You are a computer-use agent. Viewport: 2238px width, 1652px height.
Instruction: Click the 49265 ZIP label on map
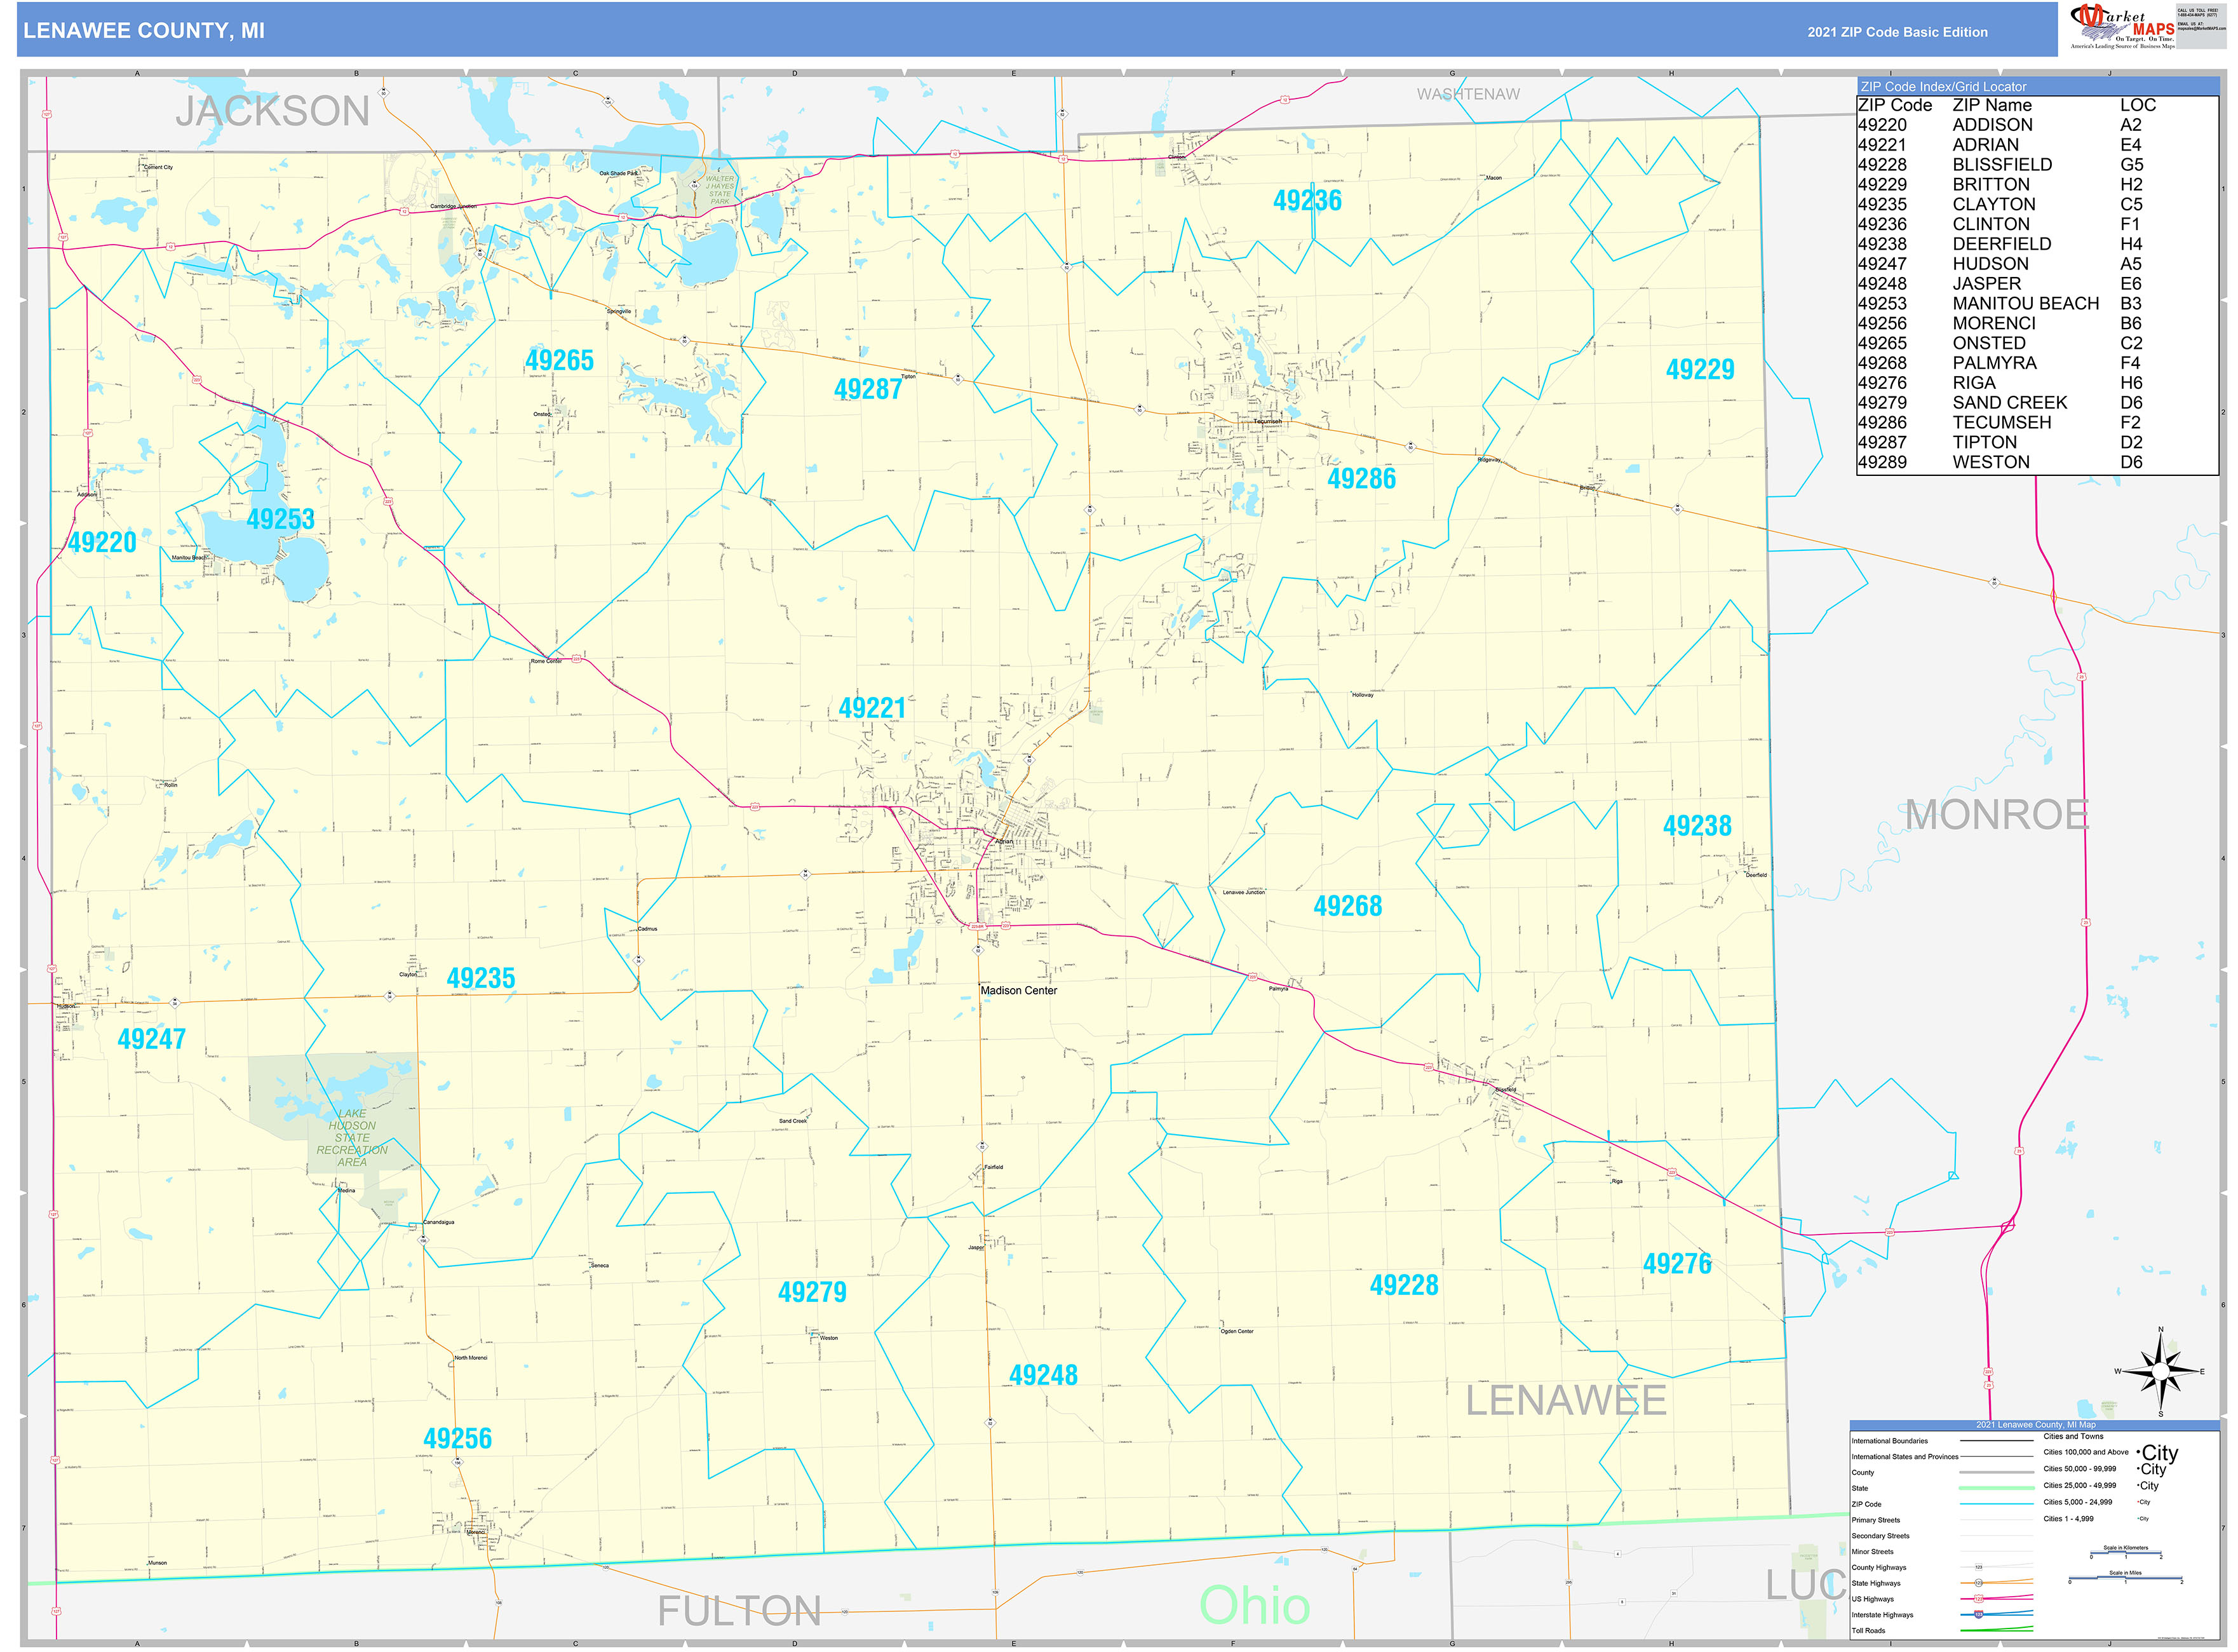click(560, 361)
